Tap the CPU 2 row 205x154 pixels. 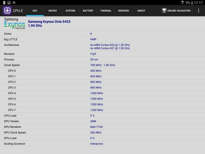pos(102,82)
